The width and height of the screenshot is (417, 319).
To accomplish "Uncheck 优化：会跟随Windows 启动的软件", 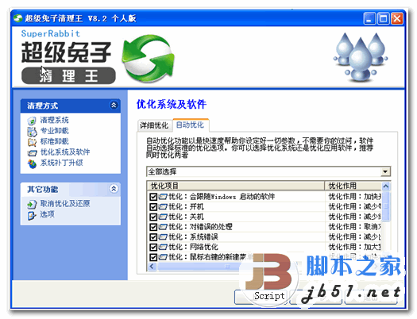I will tap(153, 197).
